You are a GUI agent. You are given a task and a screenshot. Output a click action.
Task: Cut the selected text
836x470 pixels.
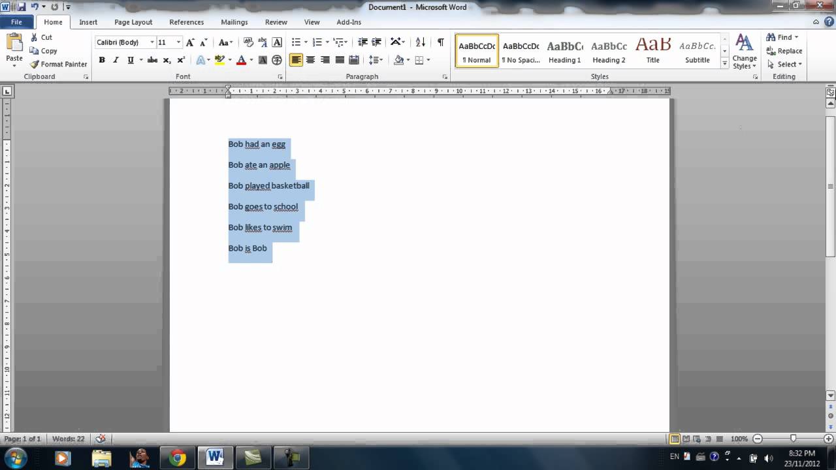(40, 38)
